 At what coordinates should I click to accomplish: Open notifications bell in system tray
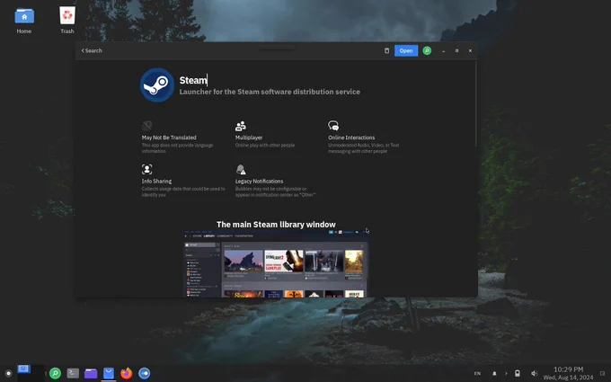click(494, 373)
